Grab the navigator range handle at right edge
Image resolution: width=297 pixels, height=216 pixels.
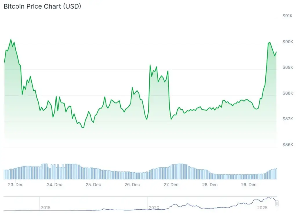(x=277, y=204)
